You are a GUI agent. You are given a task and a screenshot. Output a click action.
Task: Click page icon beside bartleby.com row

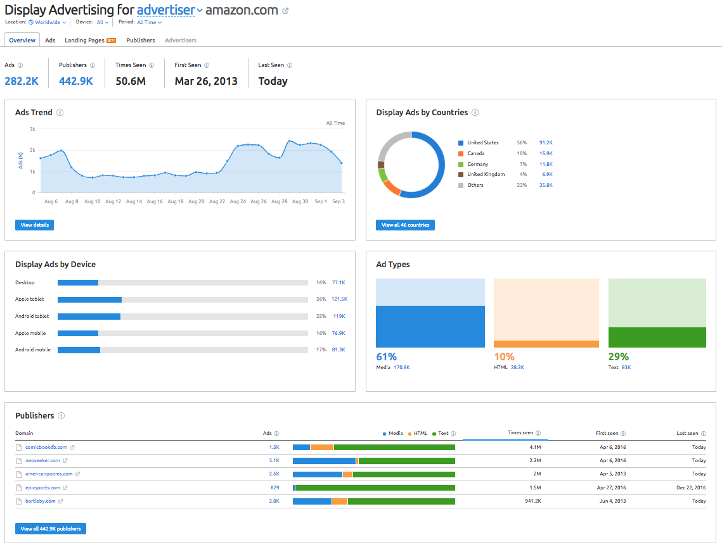pyautogui.click(x=19, y=501)
